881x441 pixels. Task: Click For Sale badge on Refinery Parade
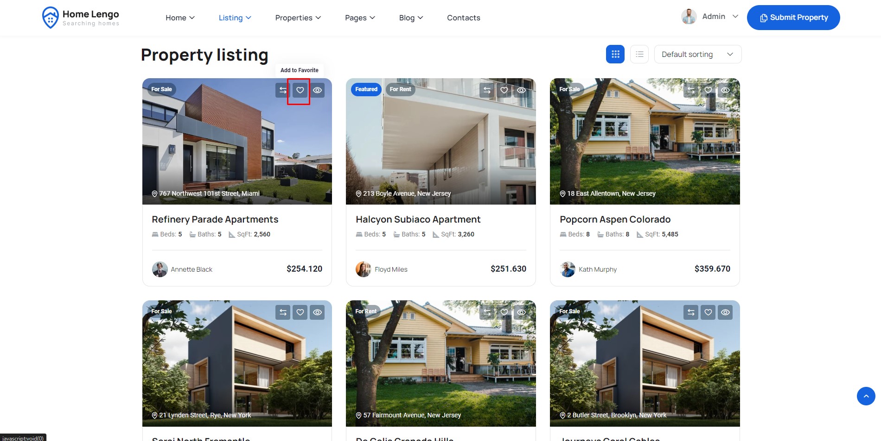(161, 89)
